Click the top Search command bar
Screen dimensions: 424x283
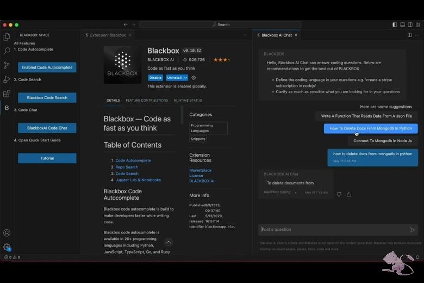[220, 24]
